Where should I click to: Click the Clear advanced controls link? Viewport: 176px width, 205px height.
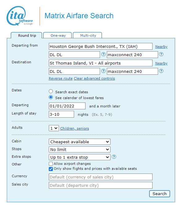(94, 78)
